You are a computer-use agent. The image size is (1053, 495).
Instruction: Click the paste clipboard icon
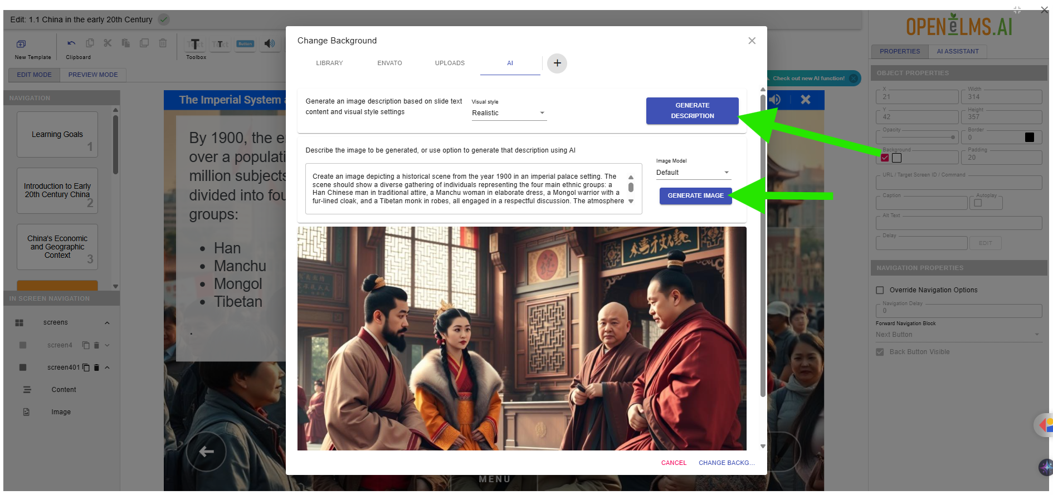(x=126, y=43)
